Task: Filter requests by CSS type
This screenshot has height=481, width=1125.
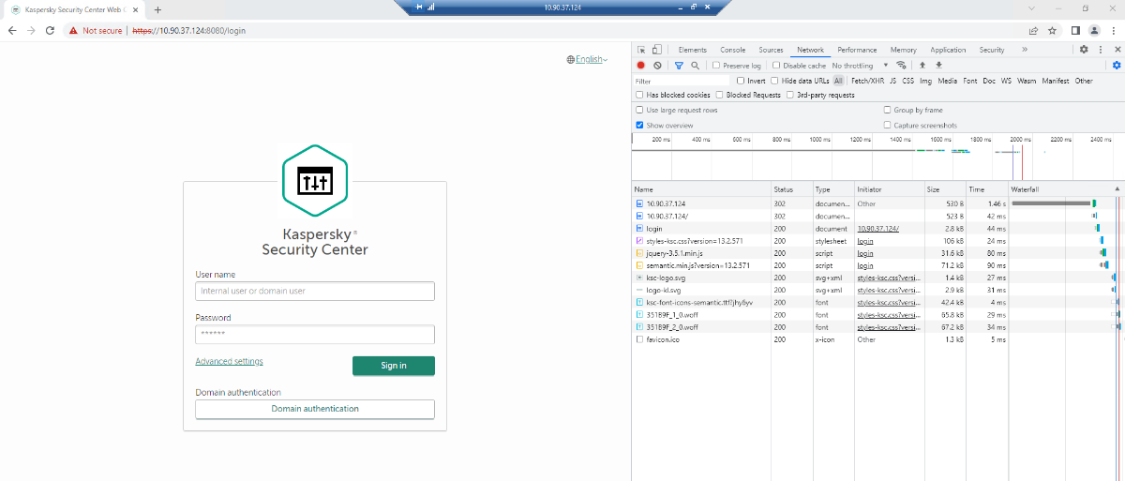Action: tap(908, 81)
